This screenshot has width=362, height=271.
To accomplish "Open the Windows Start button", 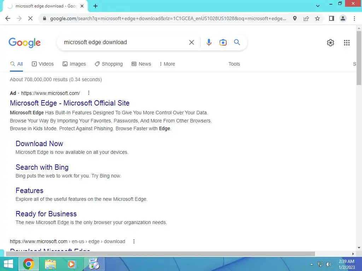I will pos(8,264).
